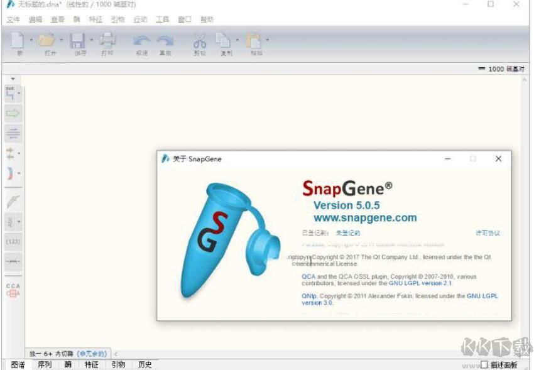Click the Print icon in toolbar
The width and height of the screenshot is (534, 370).
107,41
